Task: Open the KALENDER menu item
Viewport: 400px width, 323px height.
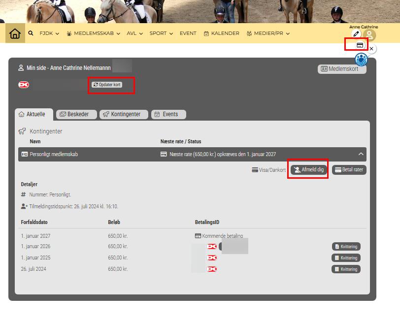Action: pyautogui.click(x=221, y=33)
